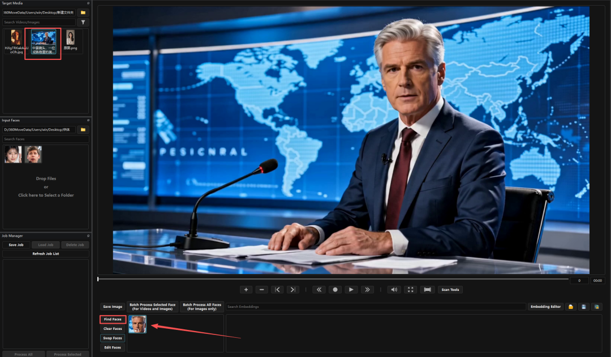611x357 pixels.
Task: Select the man input face thumbnail
Action: point(33,154)
